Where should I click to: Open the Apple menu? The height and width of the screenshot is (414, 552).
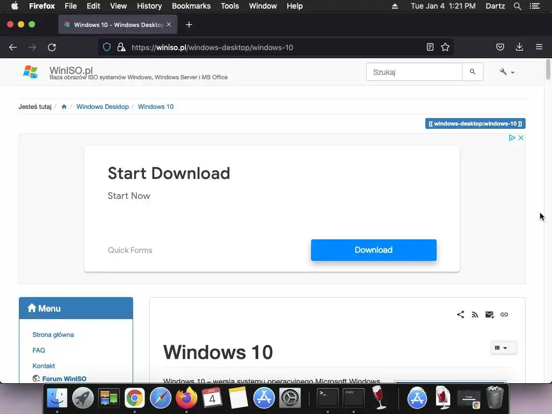pyautogui.click(x=15, y=6)
